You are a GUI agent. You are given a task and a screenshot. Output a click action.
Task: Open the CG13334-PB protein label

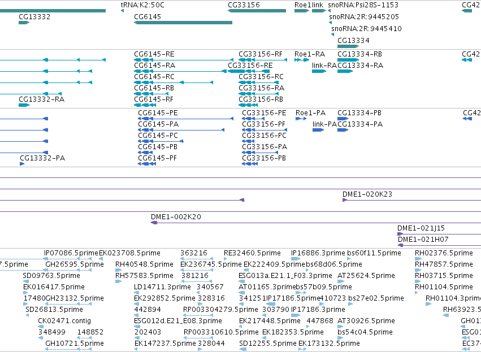coord(359,113)
